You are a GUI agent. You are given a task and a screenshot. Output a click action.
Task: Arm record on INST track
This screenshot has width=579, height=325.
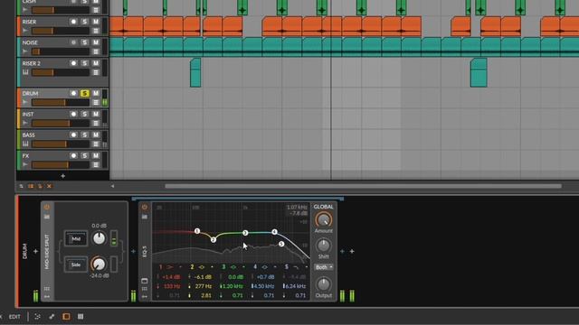[73, 115]
